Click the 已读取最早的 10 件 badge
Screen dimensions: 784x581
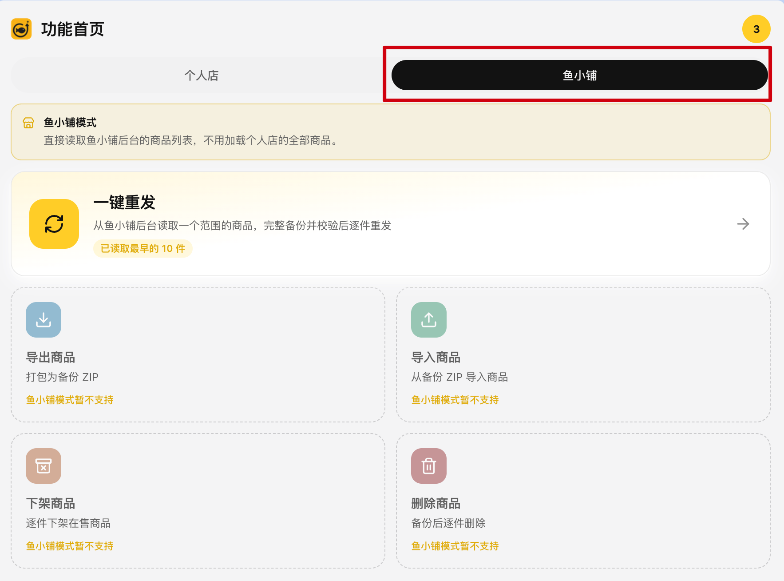point(143,248)
